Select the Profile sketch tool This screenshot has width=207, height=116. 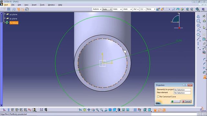coord(198,16)
